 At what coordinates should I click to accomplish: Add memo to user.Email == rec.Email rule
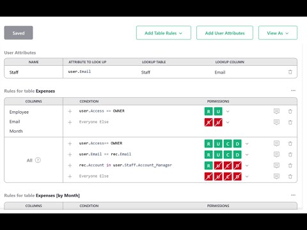tap(276, 155)
